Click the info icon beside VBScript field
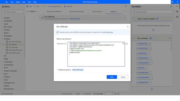The image size is (180, 101). (127, 44)
